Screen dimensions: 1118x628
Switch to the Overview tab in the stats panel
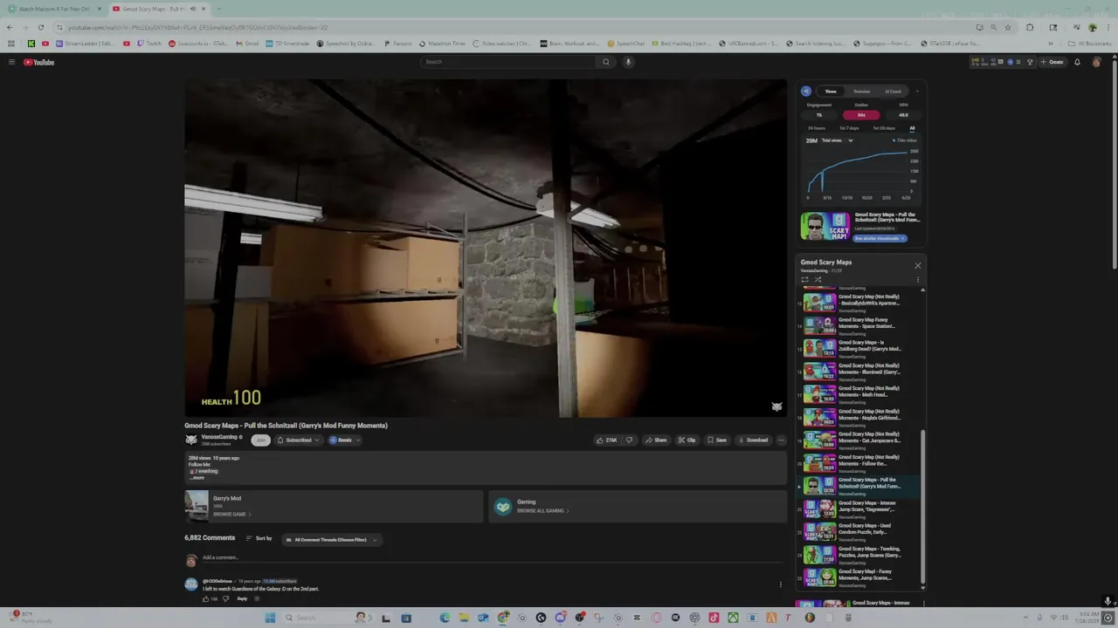(x=861, y=91)
